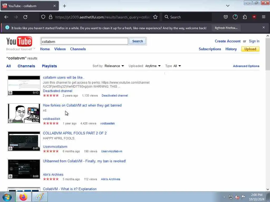Expand the Type All dropdown
This screenshot has width=270, height=202.
[177, 66]
